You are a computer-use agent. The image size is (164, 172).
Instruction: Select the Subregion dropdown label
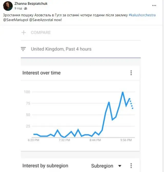(102, 166)
